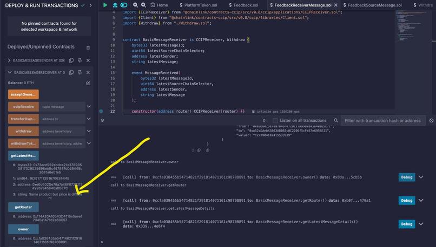Clear the terminal with the ban icon
The width and height of the screenshot is (436, 247).
click(431, 121)
